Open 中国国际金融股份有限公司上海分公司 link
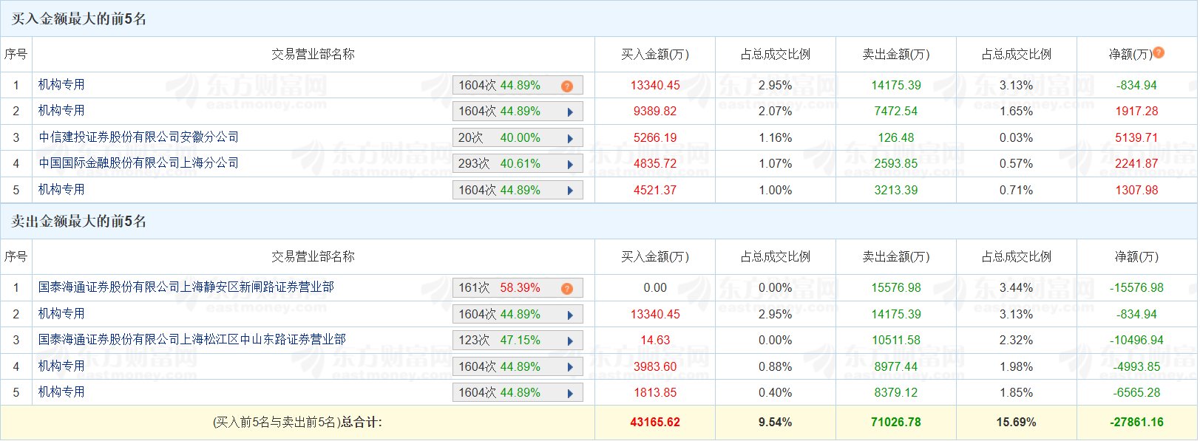Viewport: 1200px width, 441px height. 139,163
